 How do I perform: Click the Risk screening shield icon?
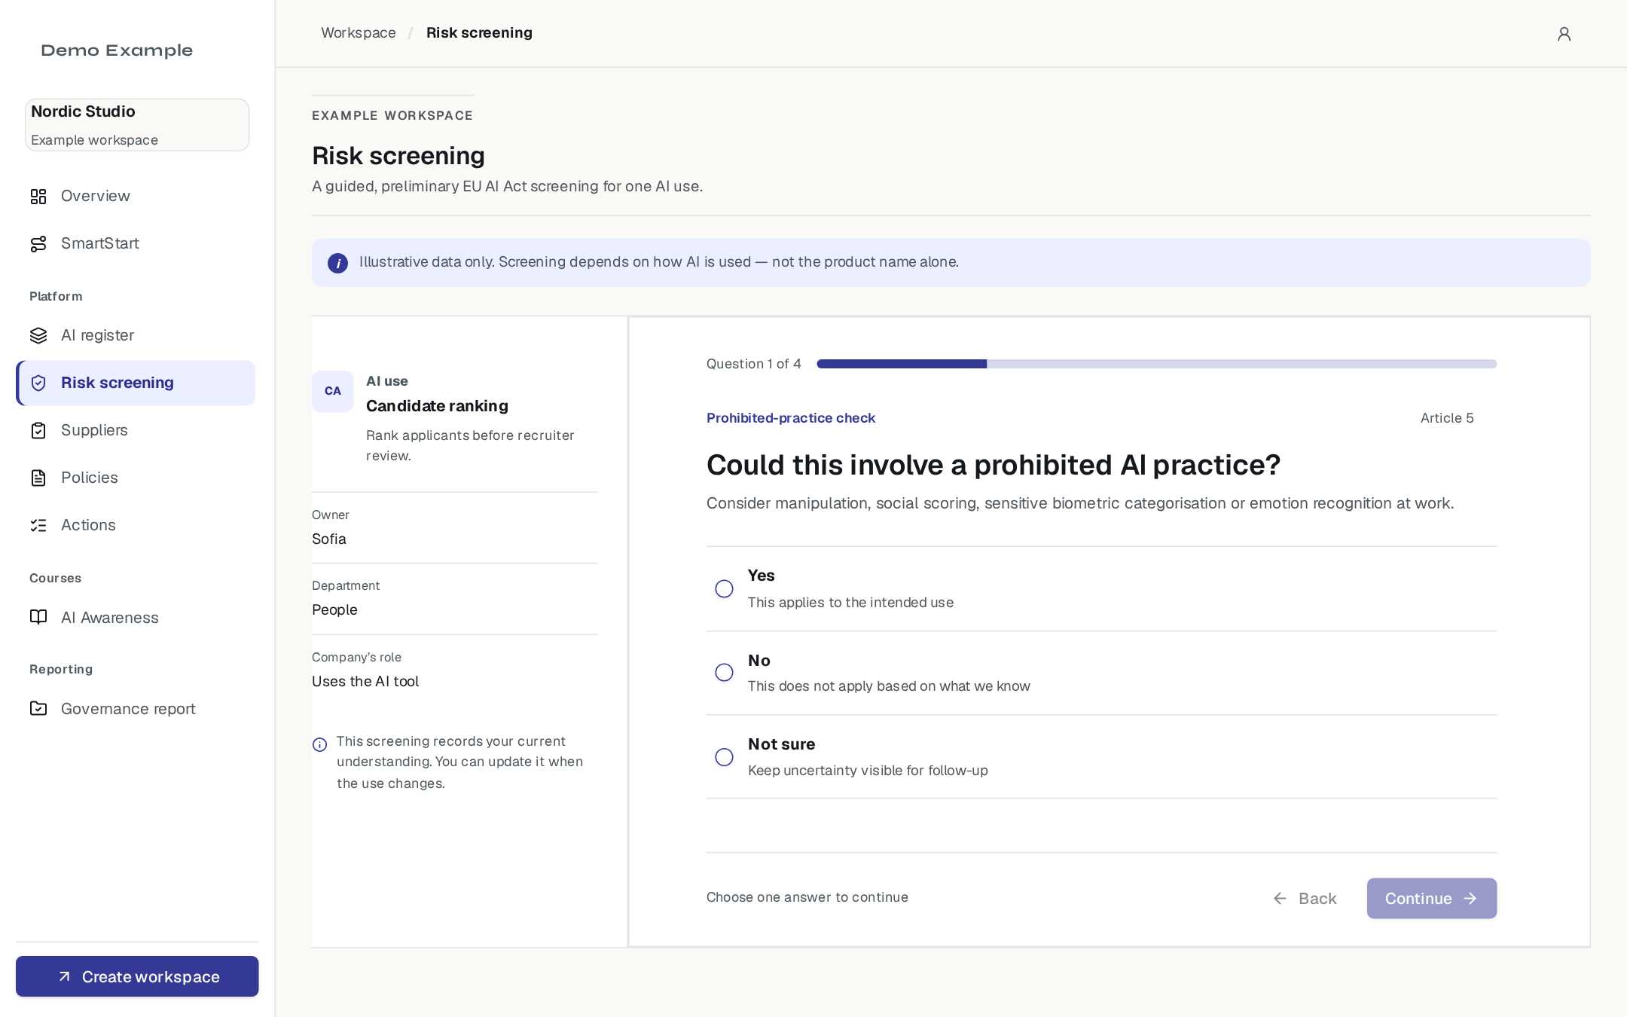[x=38, y=383]
